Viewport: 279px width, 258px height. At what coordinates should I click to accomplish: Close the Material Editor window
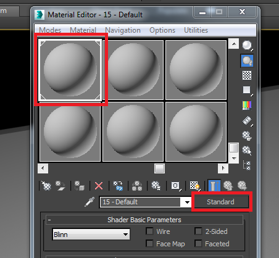[242, 12]
